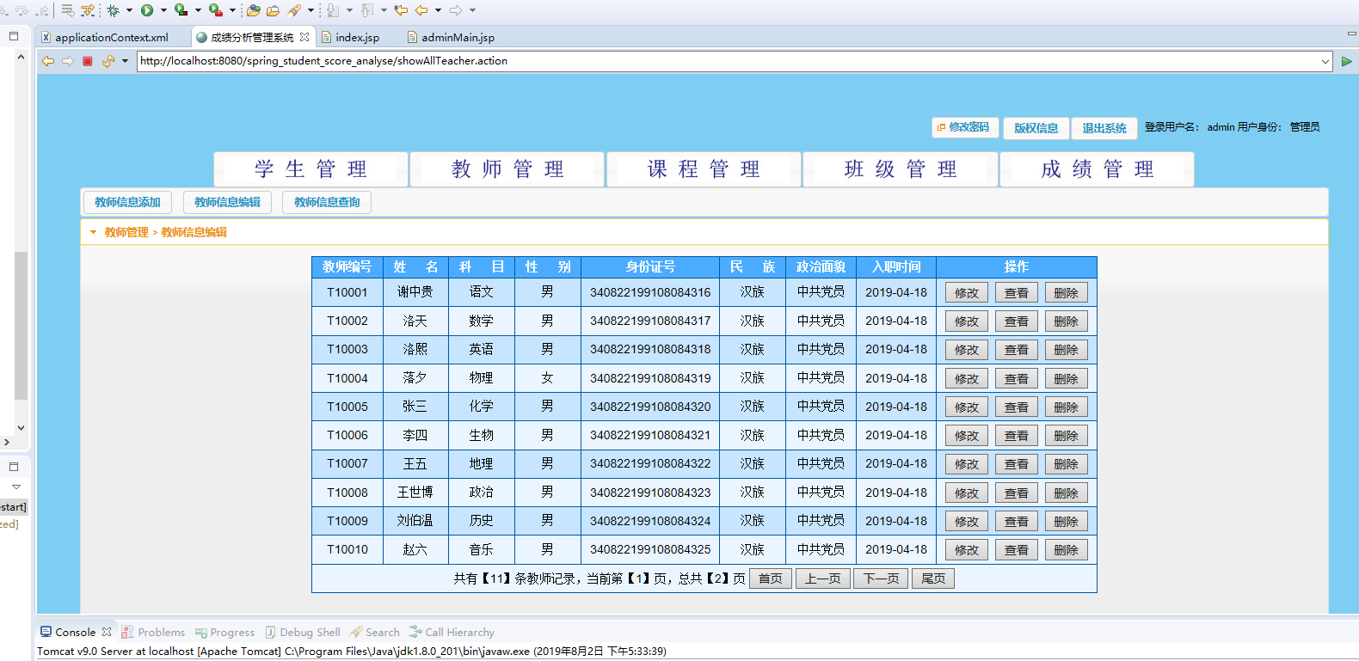Open the 班级管理 menu
Screen dimensions: 1359x661
click(901, 169)
